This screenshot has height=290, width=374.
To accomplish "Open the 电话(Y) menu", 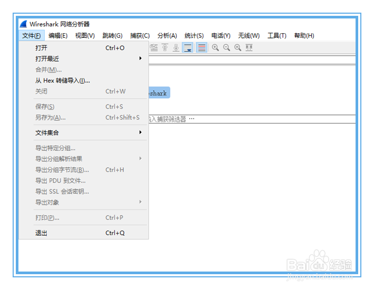I will (x=221, y=35).
